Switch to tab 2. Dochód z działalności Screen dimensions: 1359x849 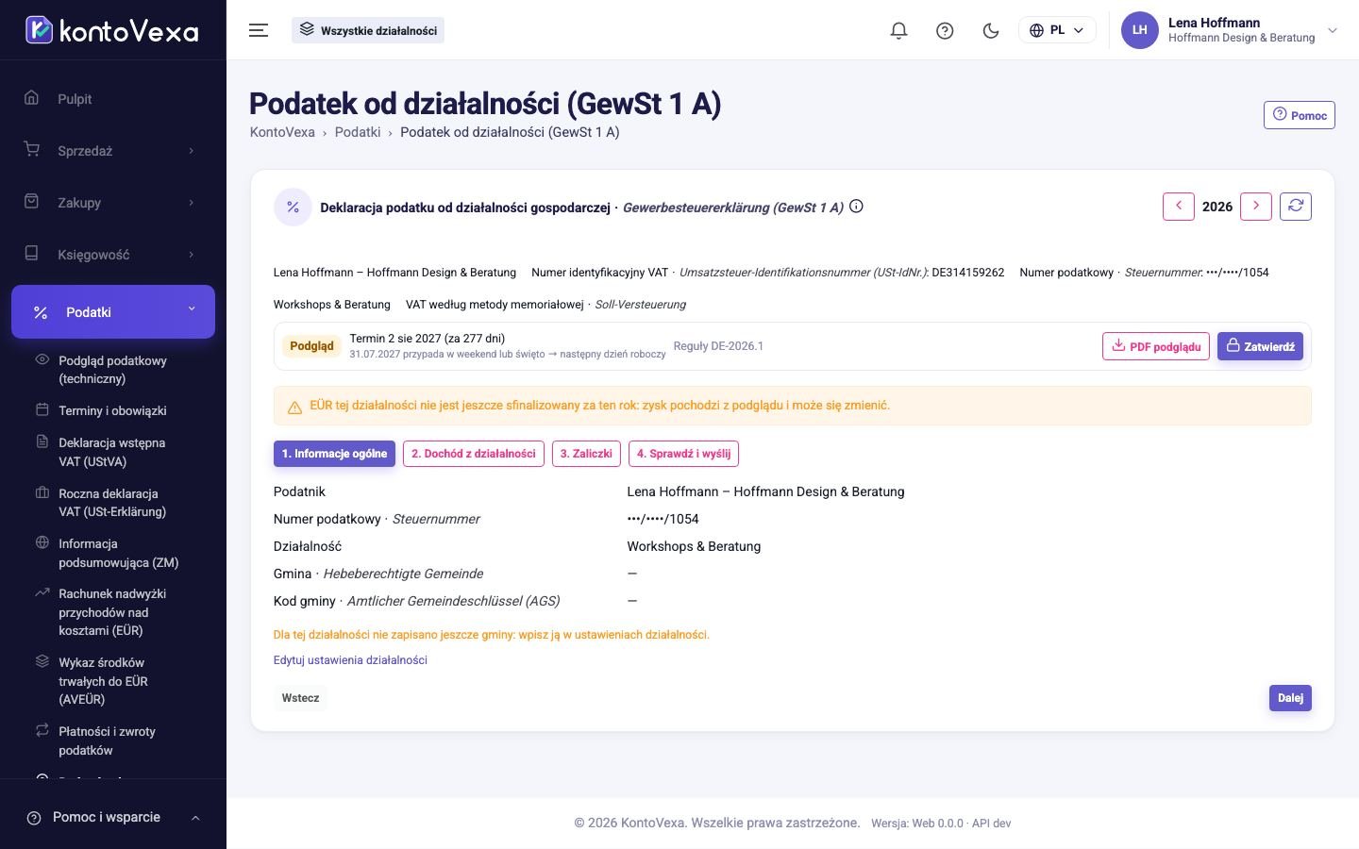click(x=473, y=454)
